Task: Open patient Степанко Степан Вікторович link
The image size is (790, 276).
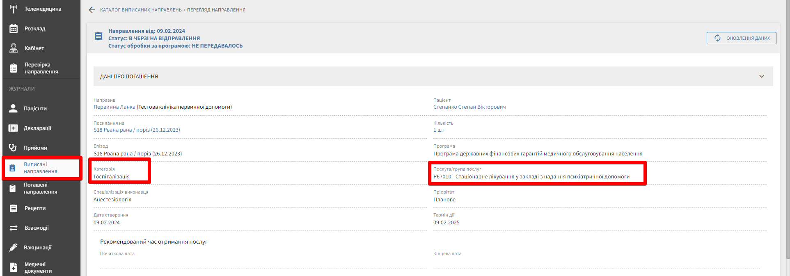Action: coord(469,107)
